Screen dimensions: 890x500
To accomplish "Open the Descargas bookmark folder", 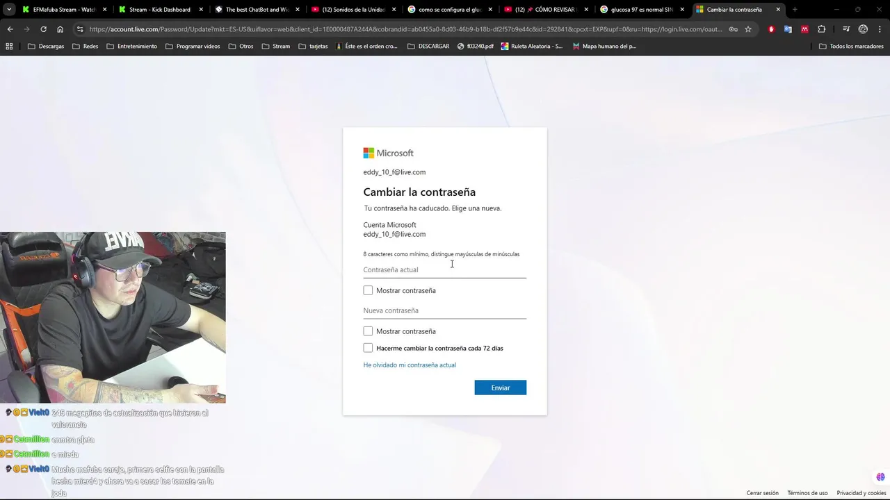I will pyautogui.click(x=46, y=47).
